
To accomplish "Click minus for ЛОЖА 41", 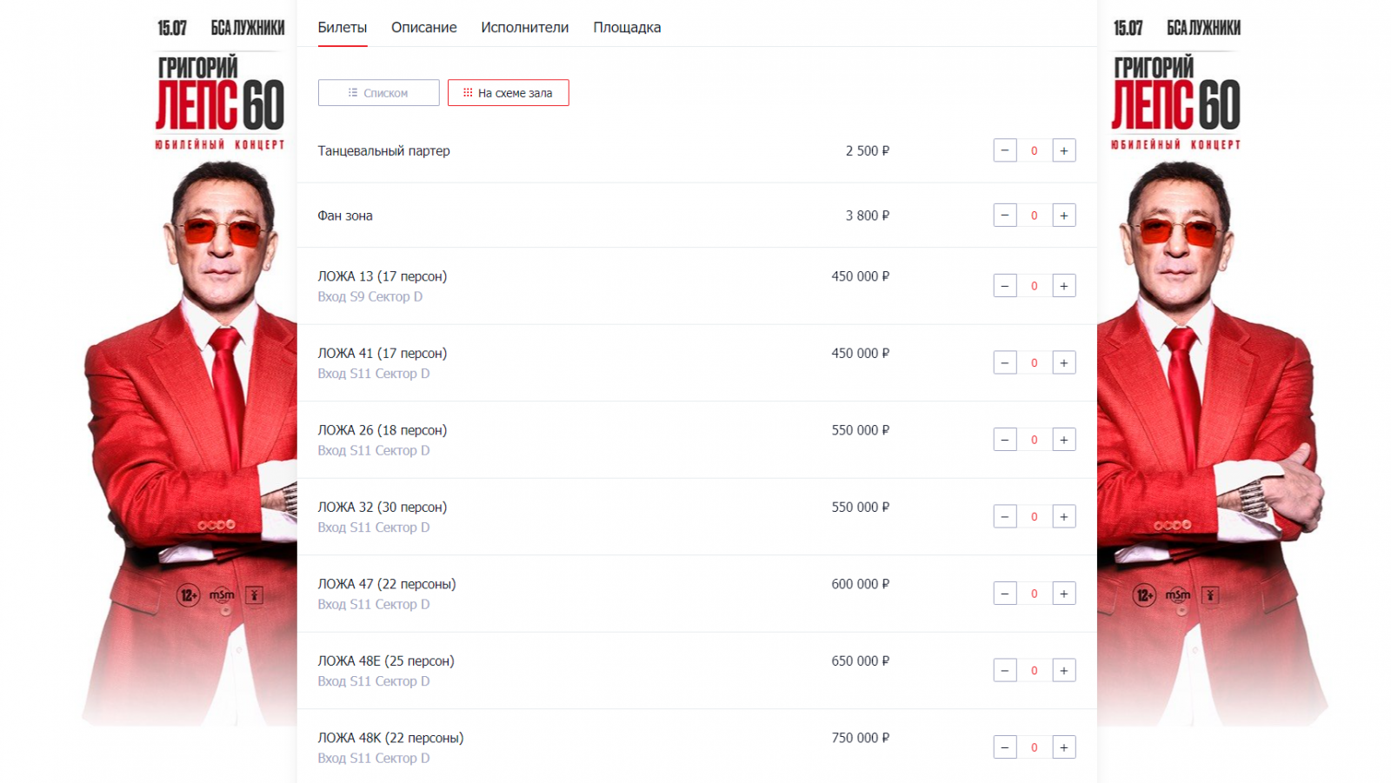I will (x=1005, y=362).
